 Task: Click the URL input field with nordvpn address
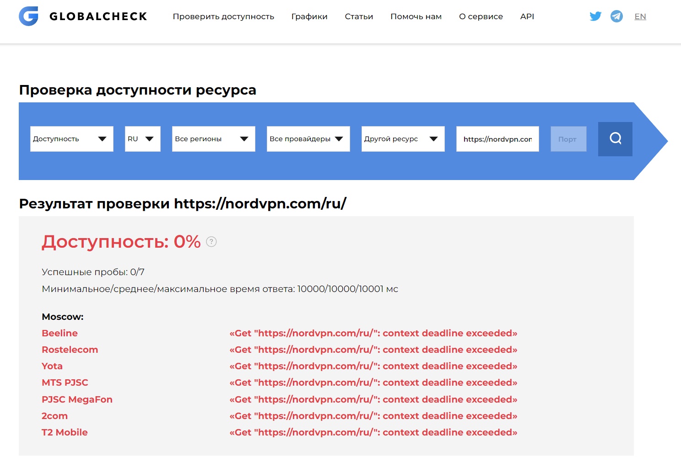click(497, 139)
